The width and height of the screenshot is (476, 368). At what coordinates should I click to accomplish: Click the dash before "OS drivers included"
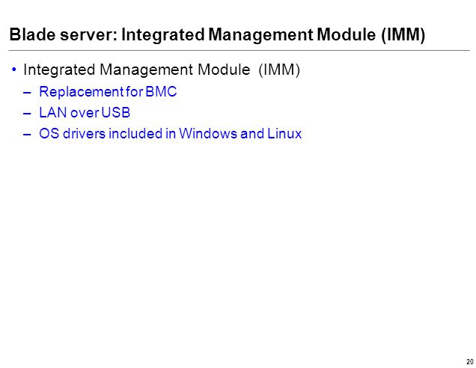(27, 135)
